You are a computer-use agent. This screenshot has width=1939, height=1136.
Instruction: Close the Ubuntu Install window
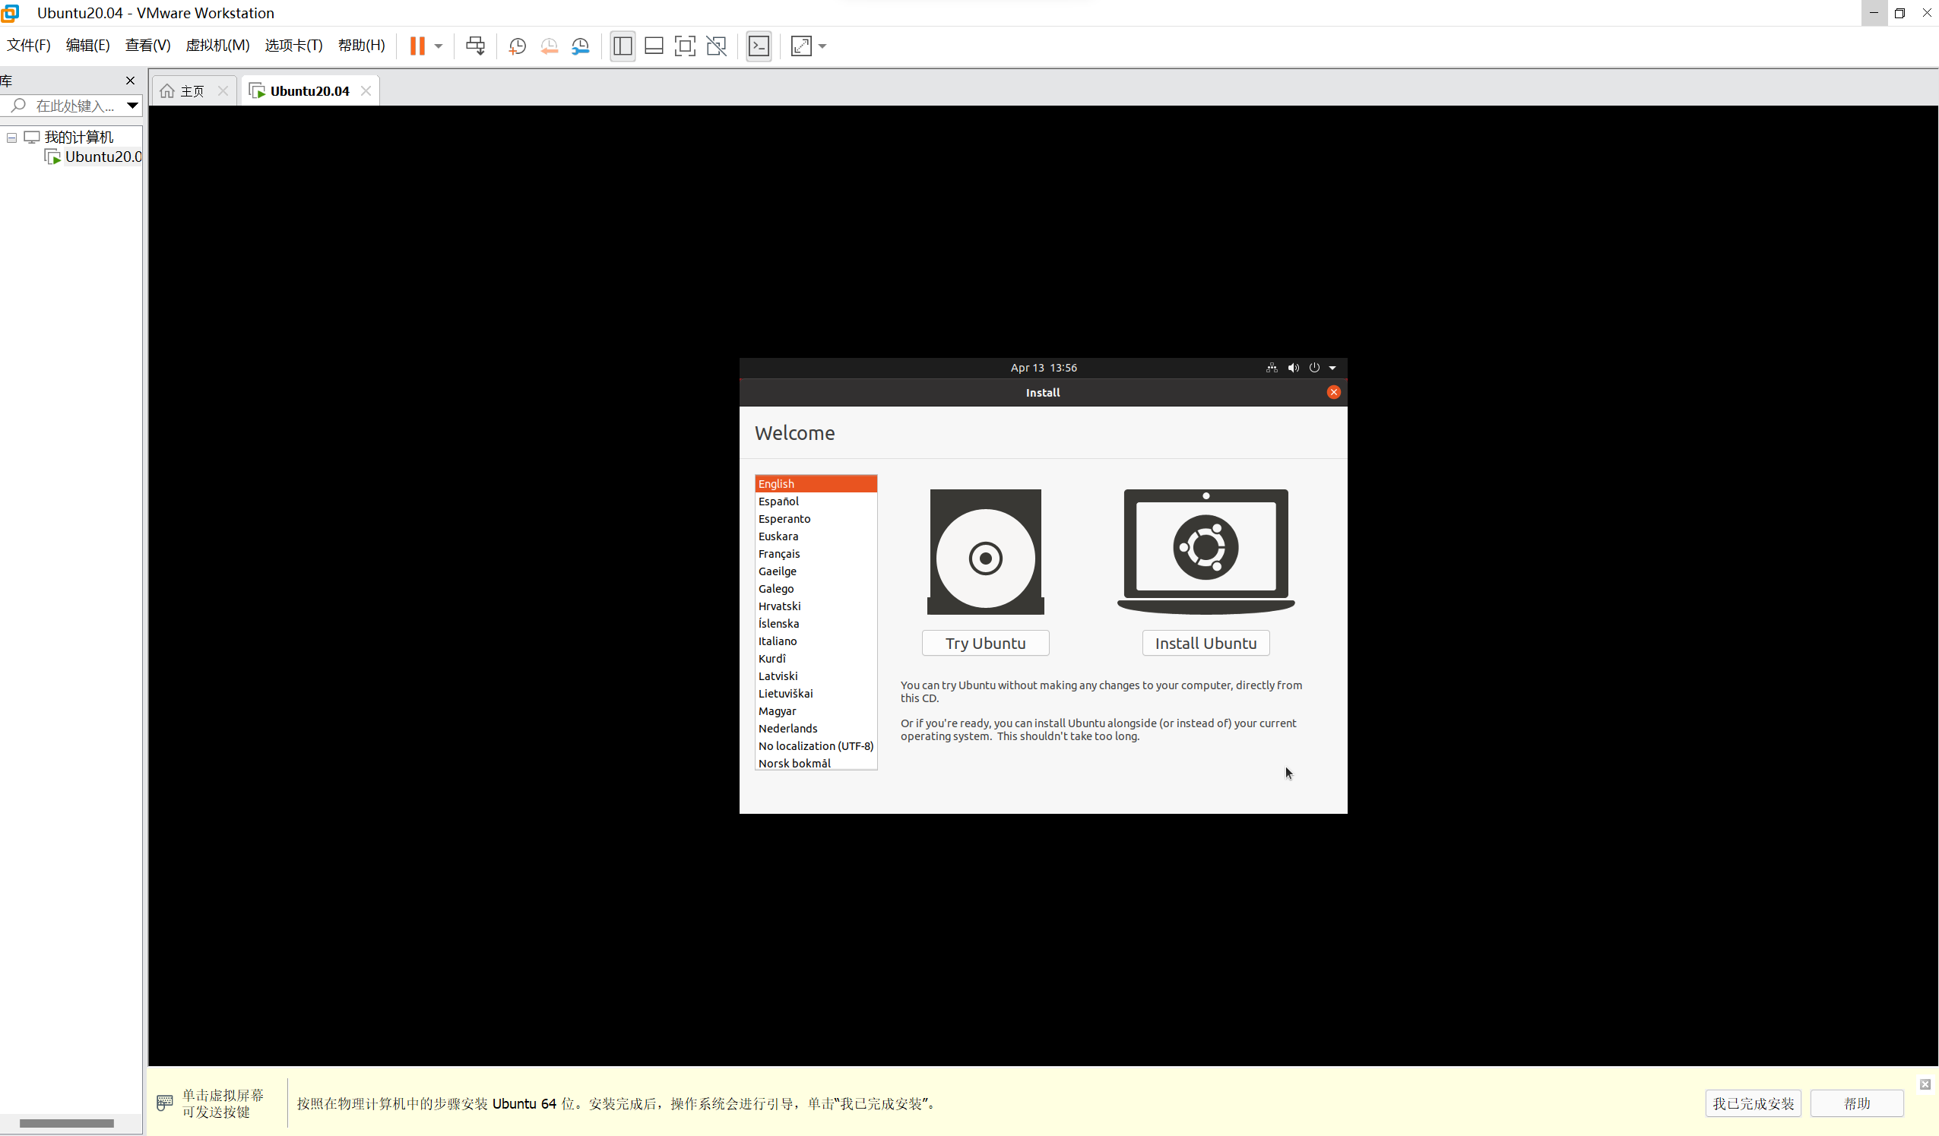(x=1333, y=392)
